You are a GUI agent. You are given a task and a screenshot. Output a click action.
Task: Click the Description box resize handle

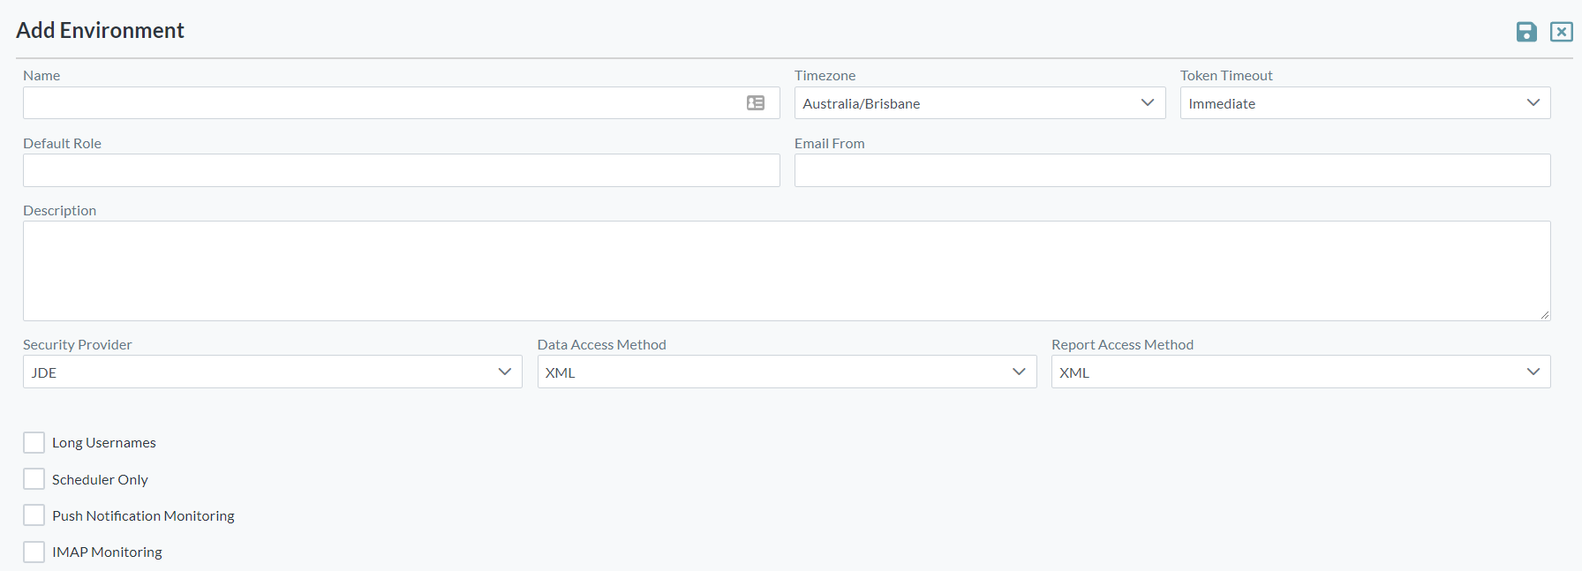1544,315
